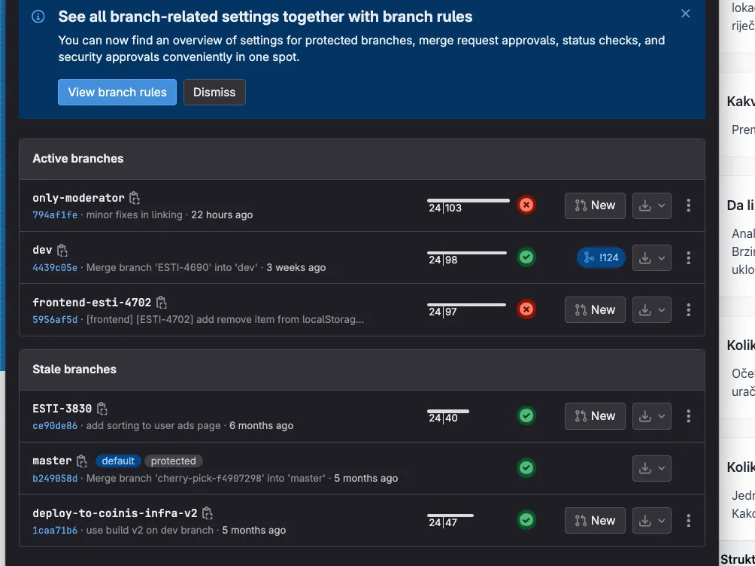This screenshot has height=566, width=755.
Task: Copy the master branch name
Action: [82, 461]
